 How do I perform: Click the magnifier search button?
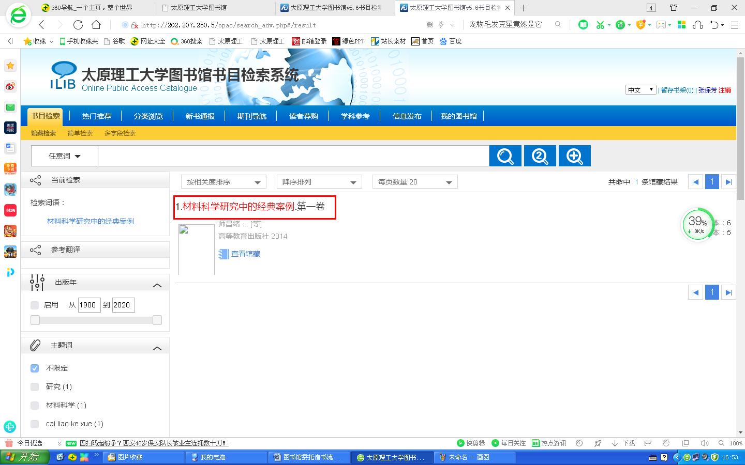click(504, 156)
